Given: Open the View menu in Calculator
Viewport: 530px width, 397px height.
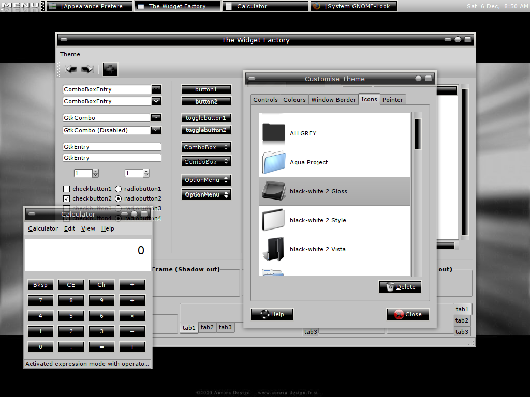Looking at the screenshot, I should point(88,228).
